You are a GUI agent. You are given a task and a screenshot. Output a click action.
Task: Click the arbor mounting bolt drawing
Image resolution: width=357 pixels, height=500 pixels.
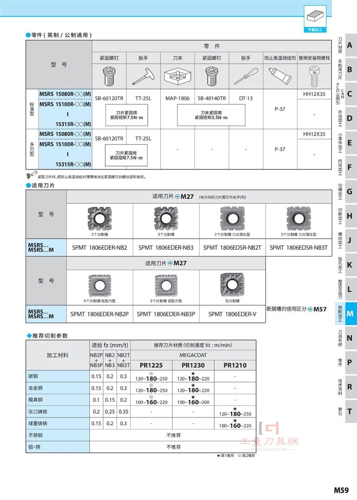[314, 76]
